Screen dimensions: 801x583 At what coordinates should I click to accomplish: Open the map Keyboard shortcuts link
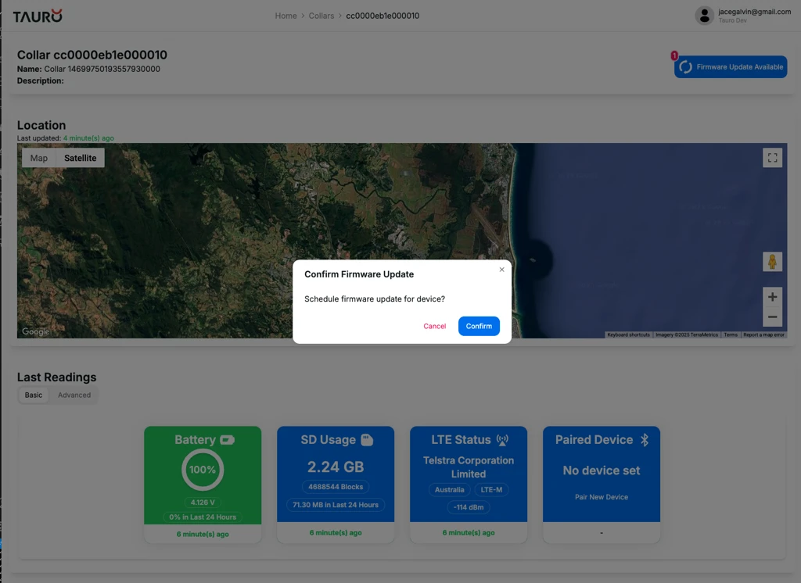click(628, 334)
